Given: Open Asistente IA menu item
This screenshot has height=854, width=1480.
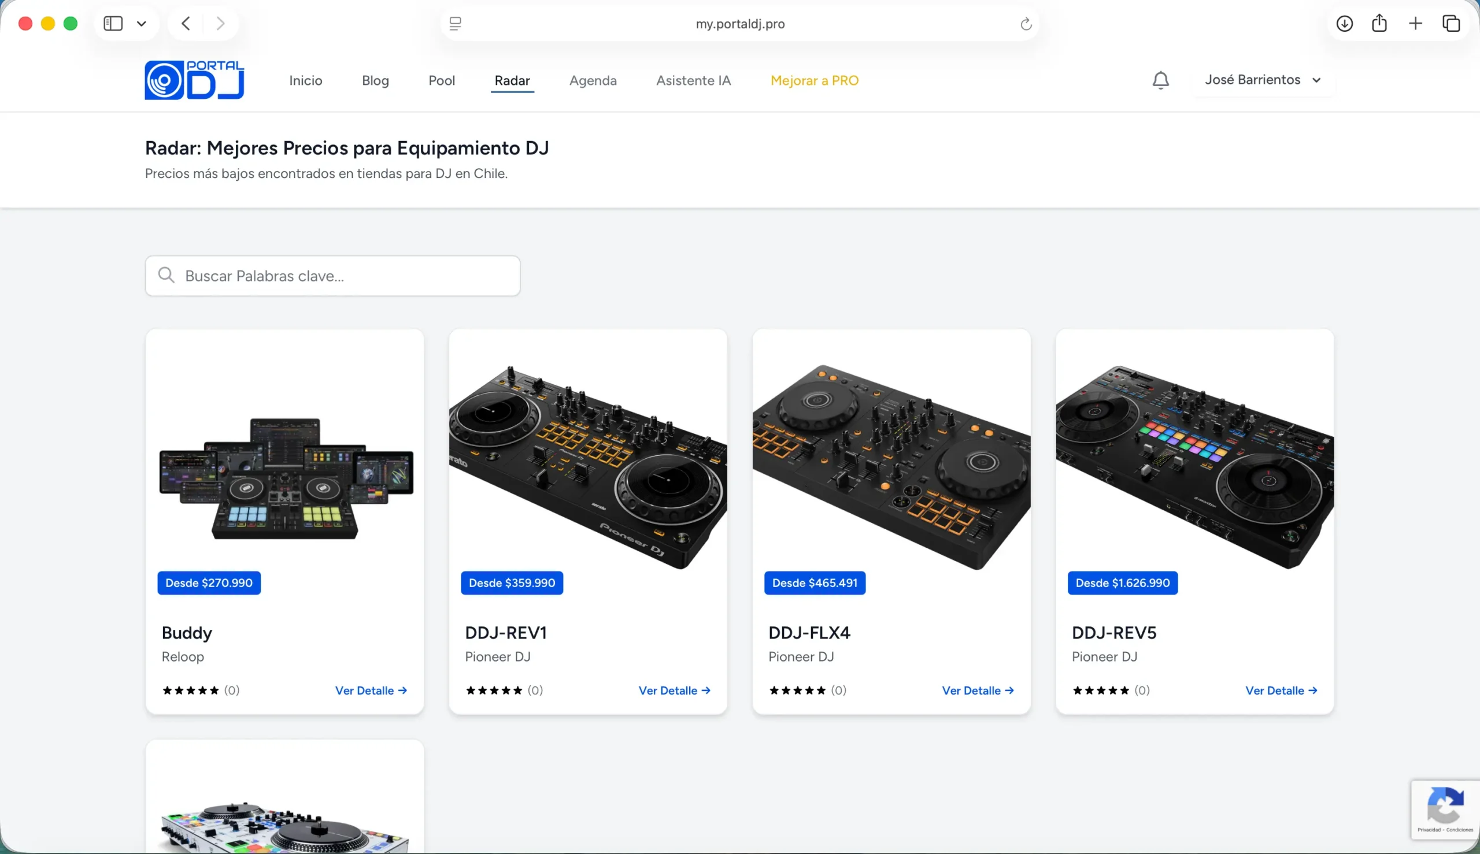Looking at the screenshot, I should 693,80.
